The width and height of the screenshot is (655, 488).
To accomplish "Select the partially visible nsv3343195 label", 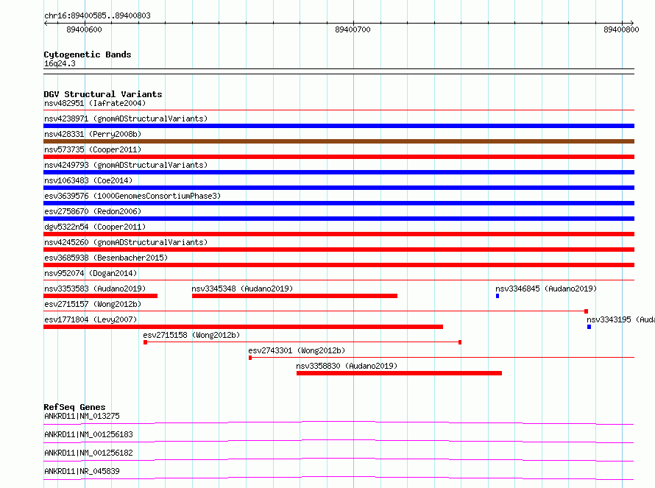I will [620, 319].
